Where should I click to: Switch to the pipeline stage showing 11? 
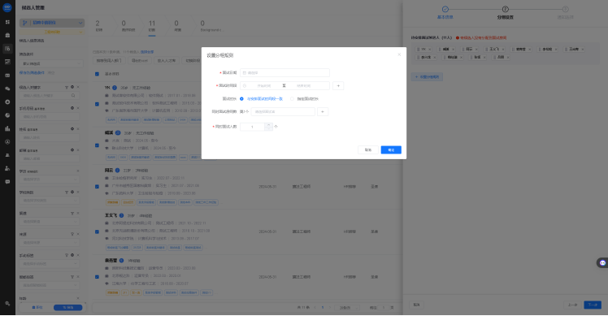[152, 26]
